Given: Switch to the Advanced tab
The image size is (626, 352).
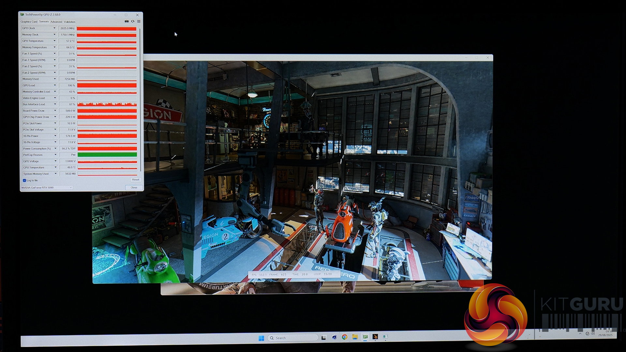Looking at the screenshot, I should point(56,22).
